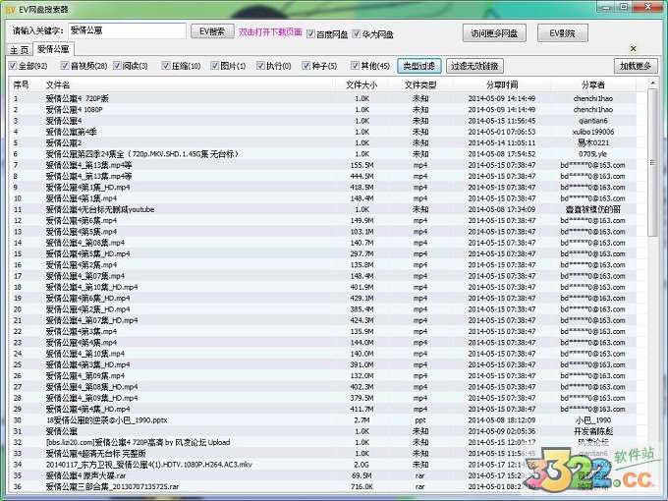The width and height of the screenshot is (668, 501).
Task: Click size cell 444.5M
Action: 362,176
